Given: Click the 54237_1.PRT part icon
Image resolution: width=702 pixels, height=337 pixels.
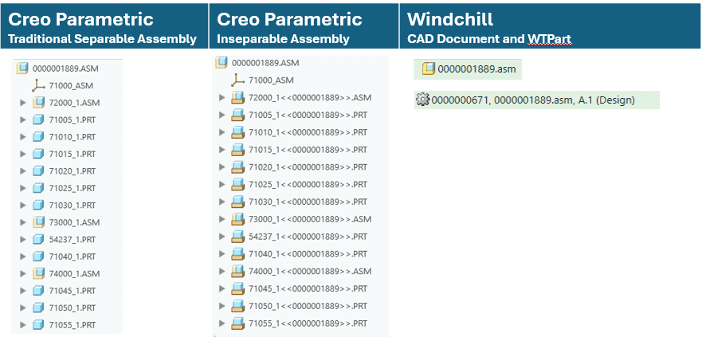Looking at the screenshot, I should pyautogui.click(x=38, y=239).
